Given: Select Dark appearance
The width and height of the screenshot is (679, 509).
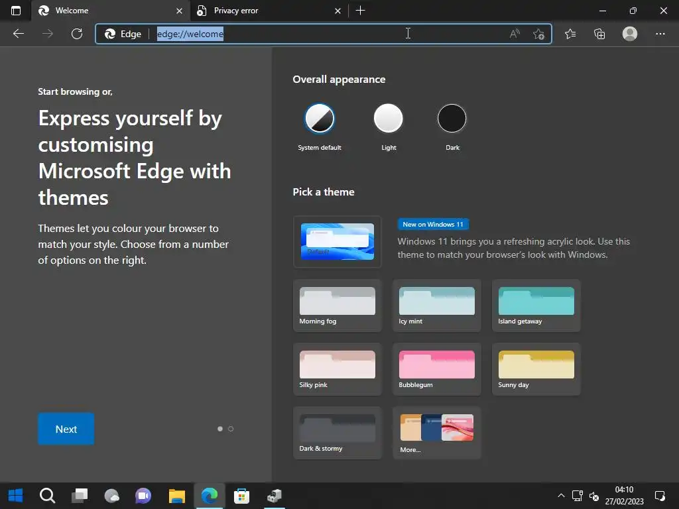Looking at the screenshot, I should point(452,118).
